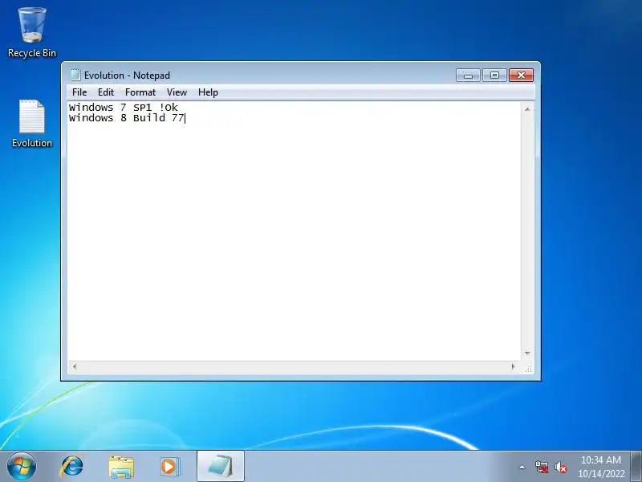Open the Edit menu
This screenshot has width=642, height=482.
point(106,92)
